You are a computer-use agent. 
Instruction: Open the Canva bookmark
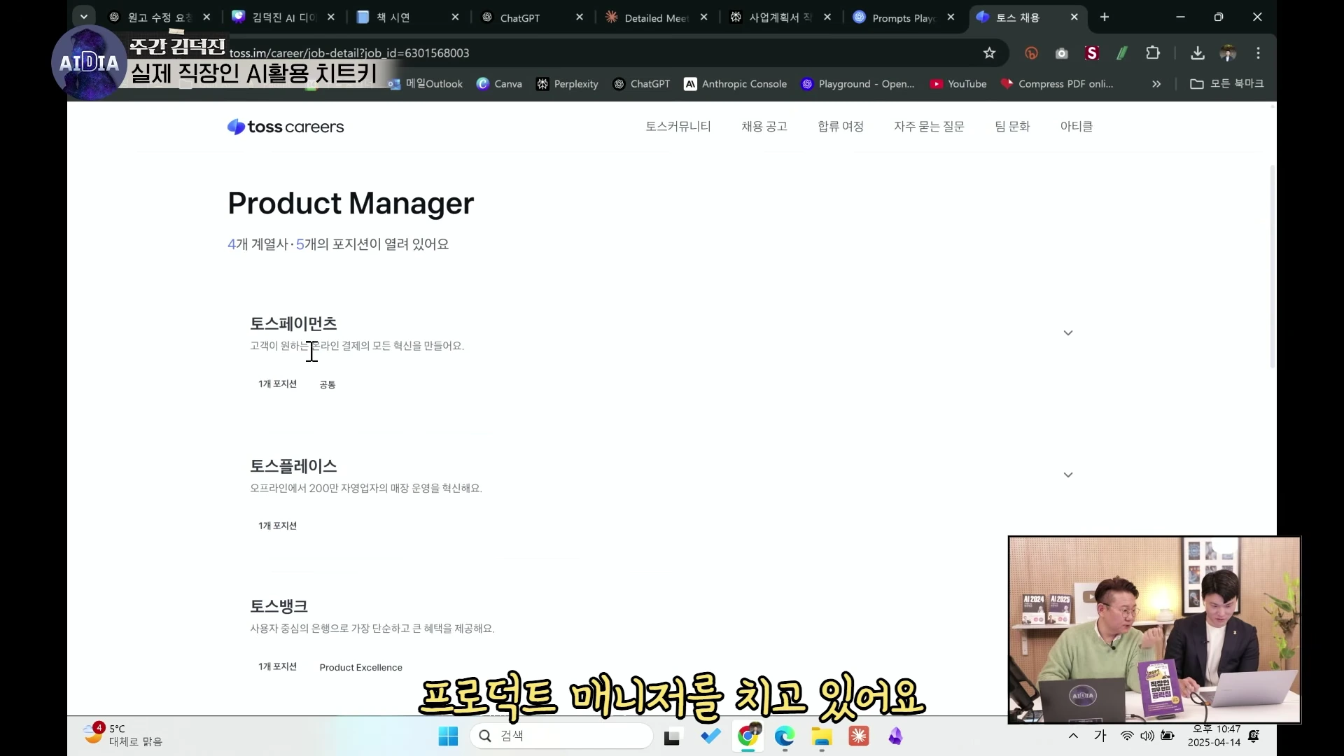(x=499, y=84)
